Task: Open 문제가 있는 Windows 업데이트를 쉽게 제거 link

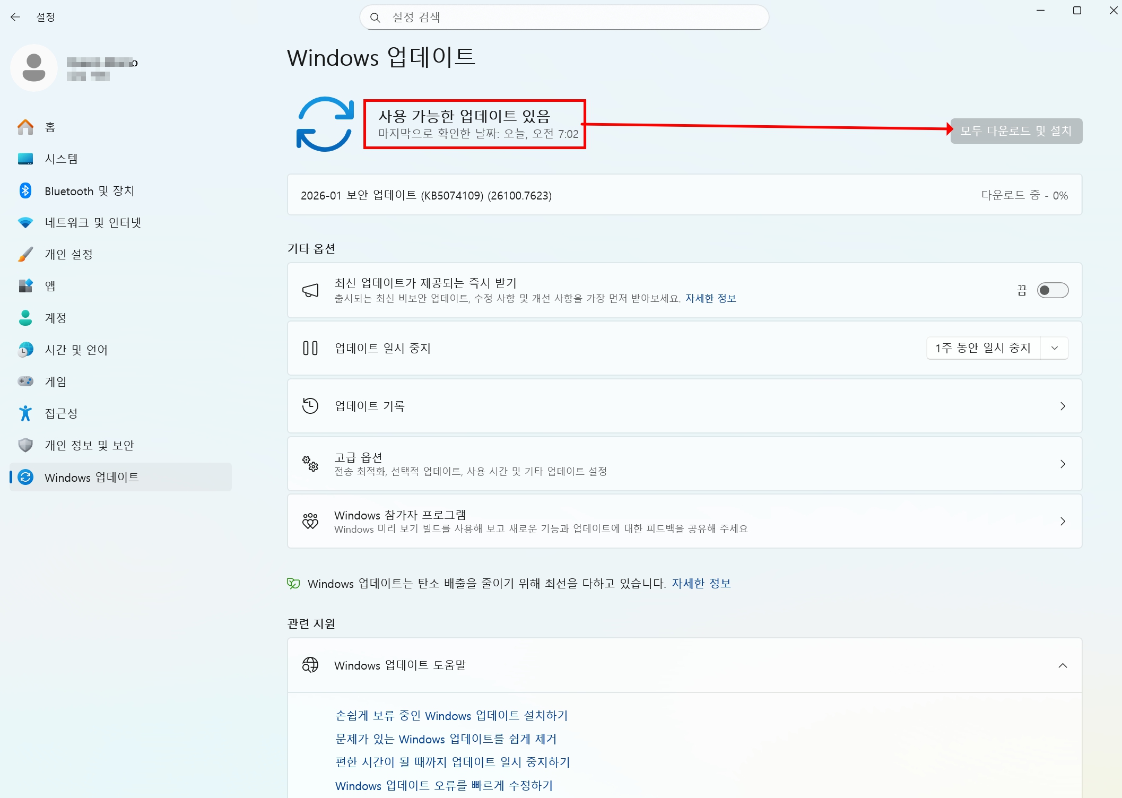Action: click(446, 739)
